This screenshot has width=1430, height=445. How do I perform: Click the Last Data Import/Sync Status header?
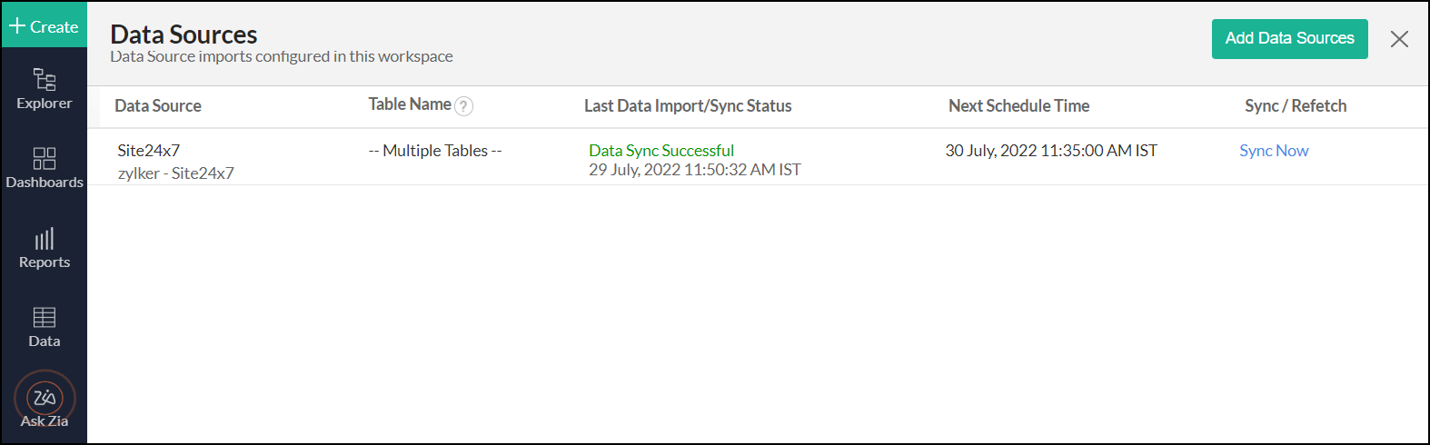click(688, 106)
